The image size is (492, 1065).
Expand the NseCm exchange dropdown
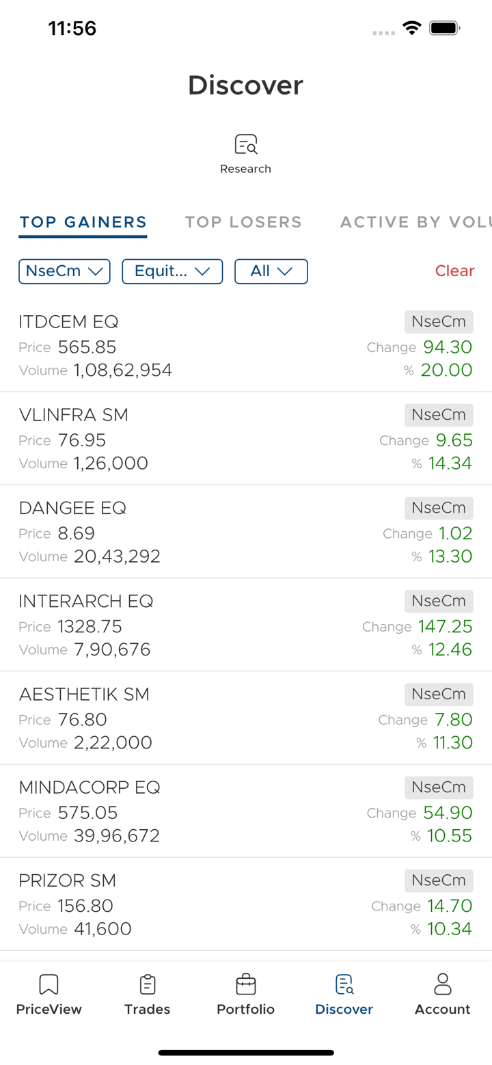coord(64,271)
